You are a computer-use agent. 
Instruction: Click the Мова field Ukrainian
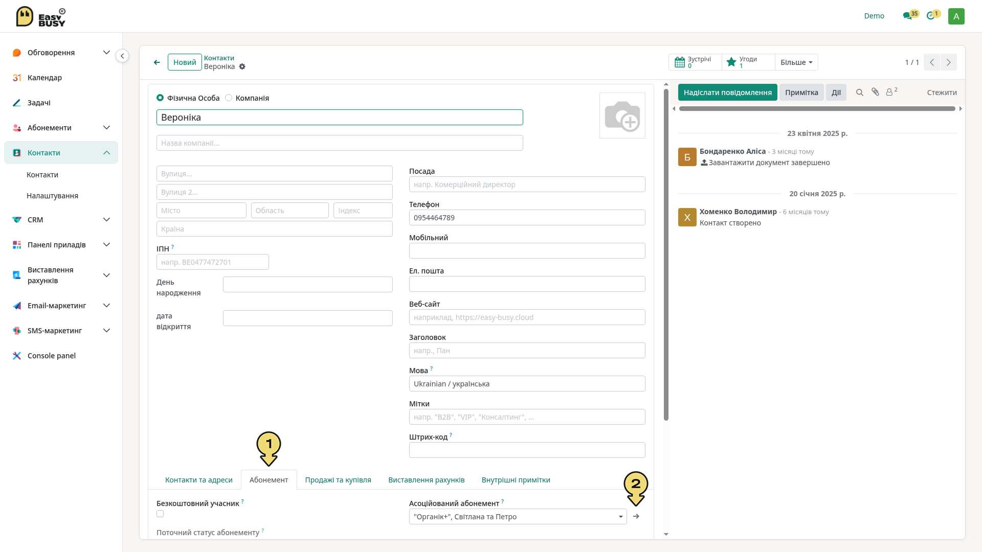(x=527, y=384)
